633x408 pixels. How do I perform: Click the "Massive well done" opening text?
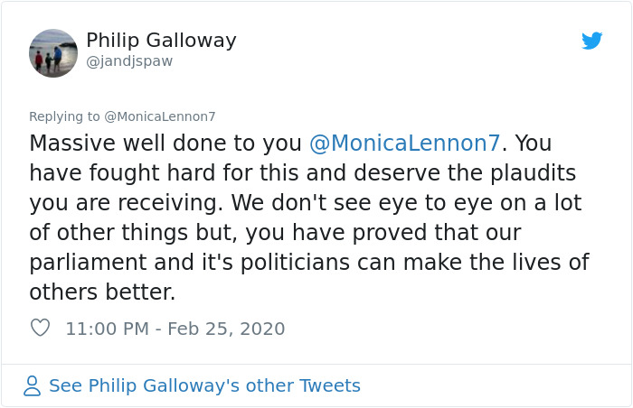coord(118,144)
